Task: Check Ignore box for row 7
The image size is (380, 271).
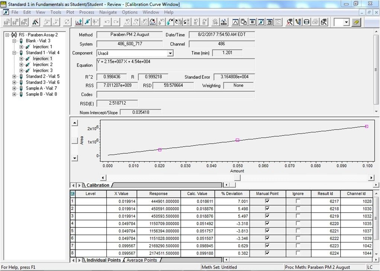Action: 298,246
